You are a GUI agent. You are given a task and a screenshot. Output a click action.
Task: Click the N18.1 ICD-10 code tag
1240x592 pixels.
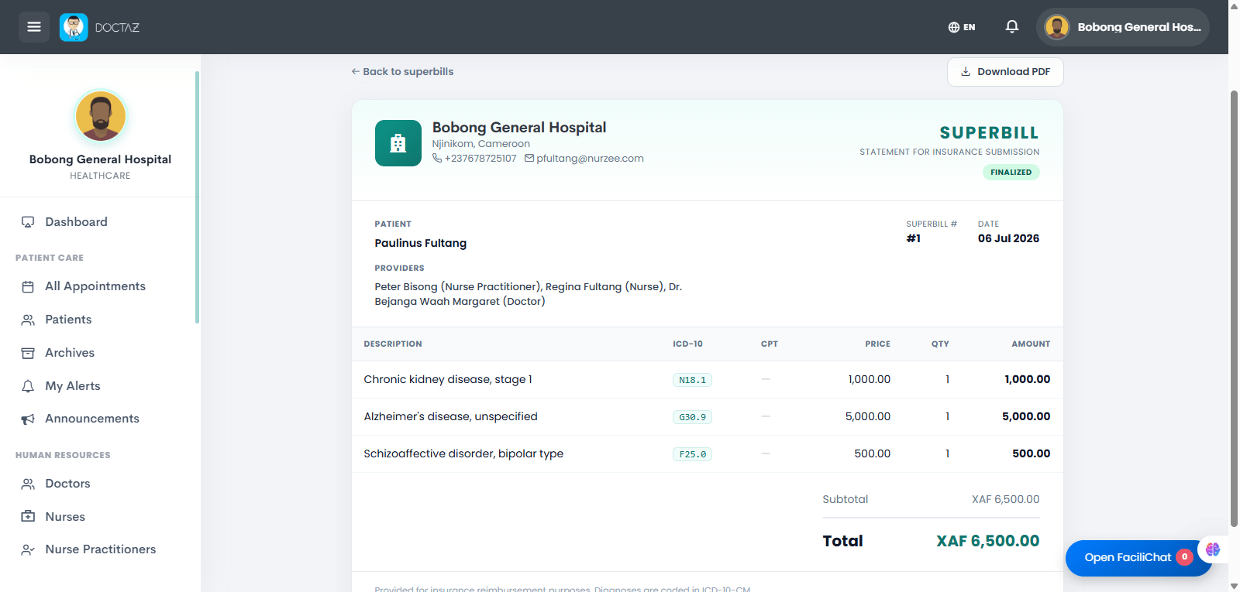pos(692,380)
